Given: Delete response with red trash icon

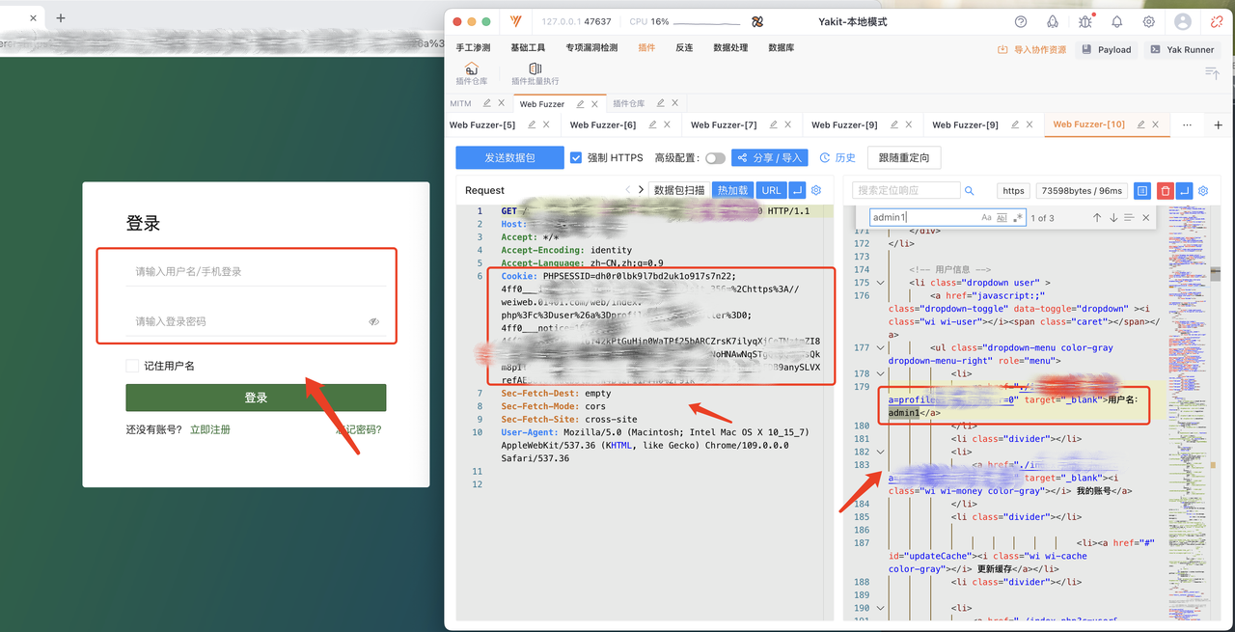Looking at the screenshot, I should pos(1165,191).
